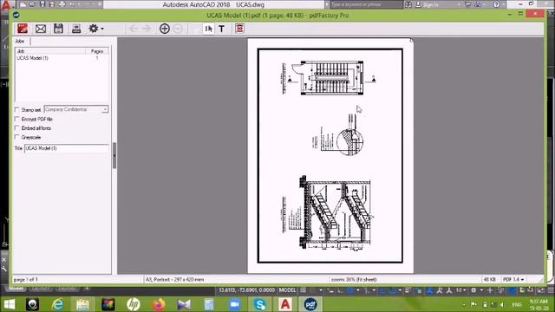Tick the Grayscale checkbox
The image size is (555, 312).
(16, 137)
